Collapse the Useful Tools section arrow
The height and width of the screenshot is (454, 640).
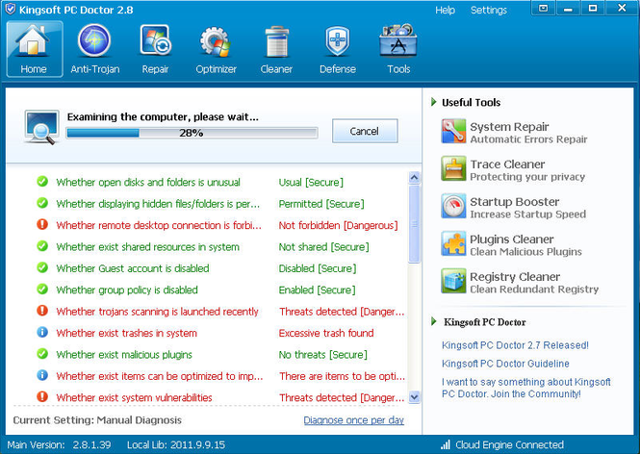pos(434,102)
